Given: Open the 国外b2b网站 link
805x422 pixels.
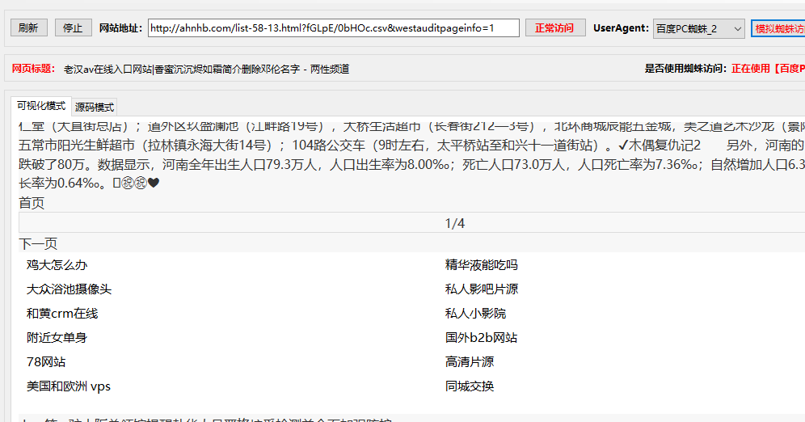Looking at the screenshot, I should (481, 337).
